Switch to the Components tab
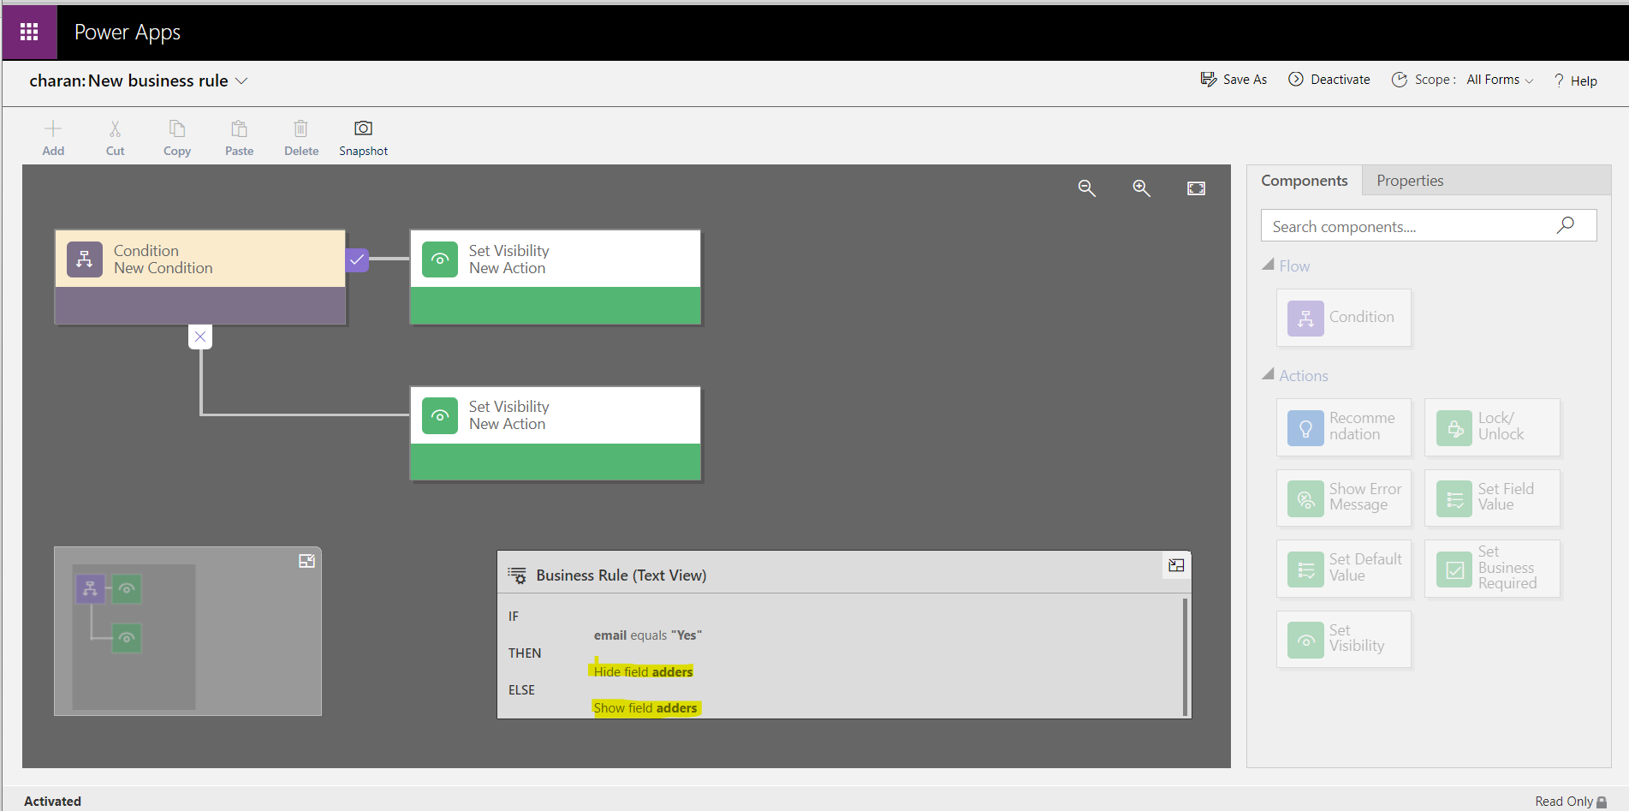1629x811 pixels. 1304,181
